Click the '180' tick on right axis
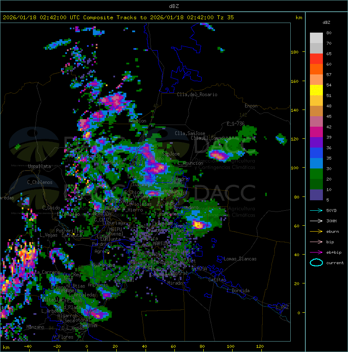The image size is (348, 352). tap(294, 52)
